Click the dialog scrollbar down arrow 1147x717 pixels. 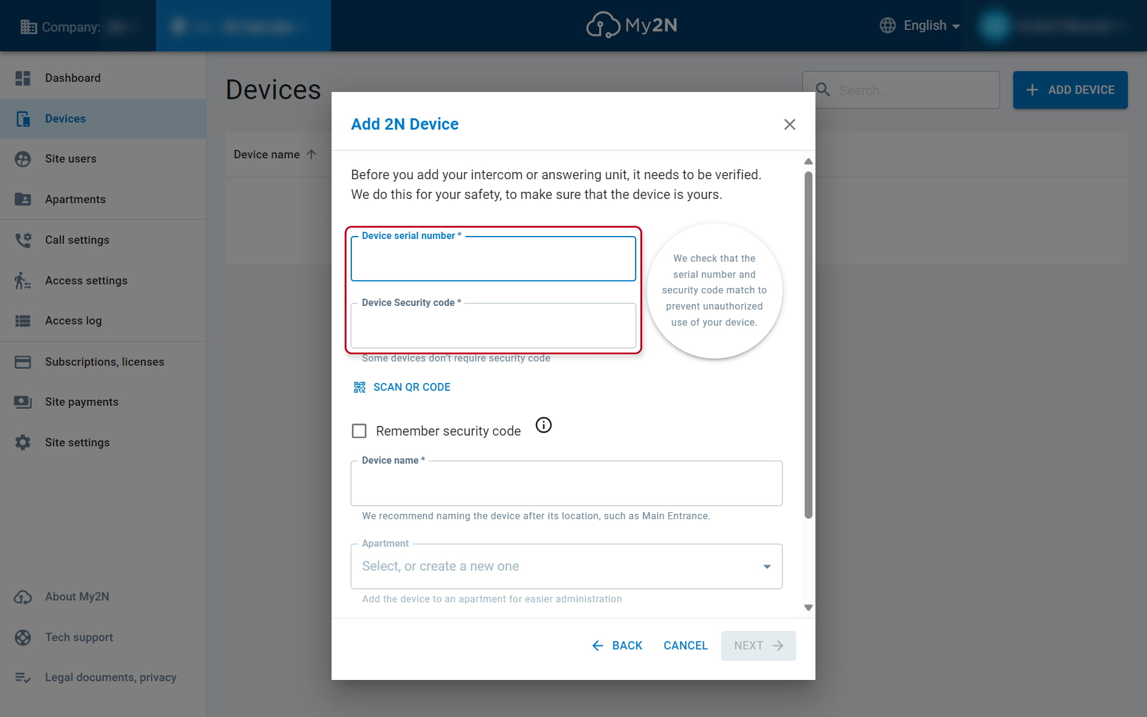(x=808, y=608)
